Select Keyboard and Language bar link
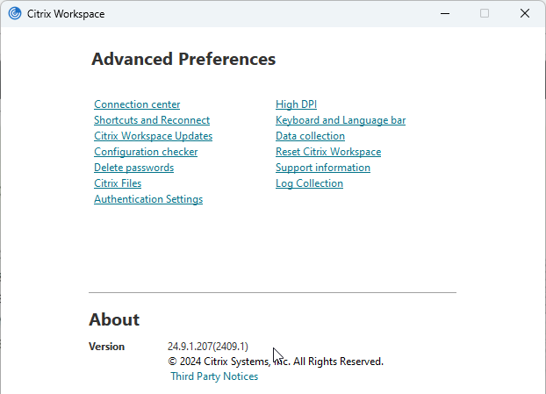 click(x=341, y=120)
